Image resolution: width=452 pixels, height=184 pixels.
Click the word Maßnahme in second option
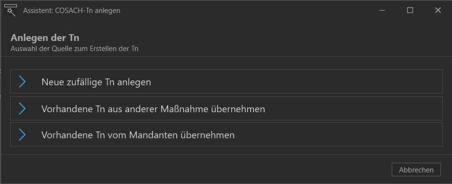coord(184,109)
